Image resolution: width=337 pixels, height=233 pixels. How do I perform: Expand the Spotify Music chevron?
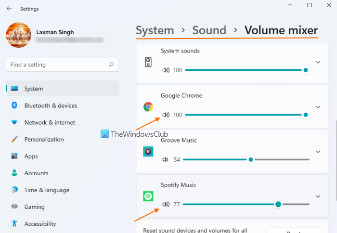pos(318,196)
